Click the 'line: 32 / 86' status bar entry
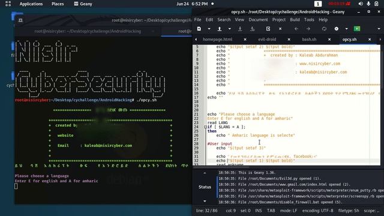 click(x=206, y=211)
